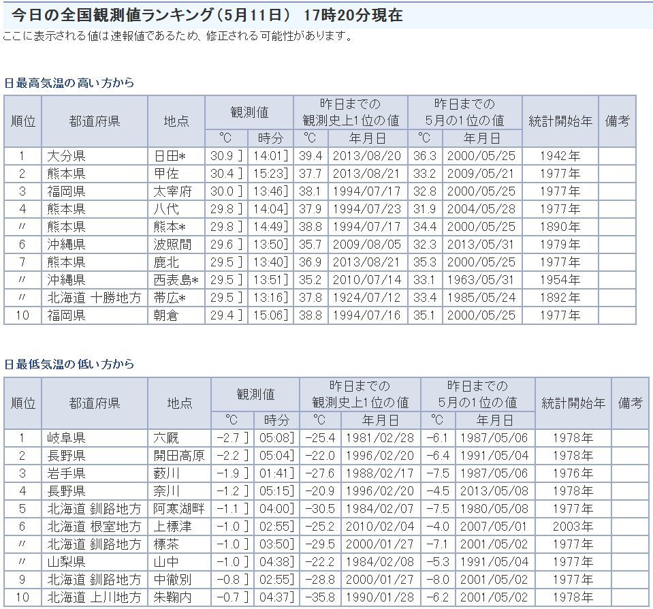Click the 1942年 statistics start year cell
The width and height of the screenshot is (653, 609).
(x=560, y=156)
